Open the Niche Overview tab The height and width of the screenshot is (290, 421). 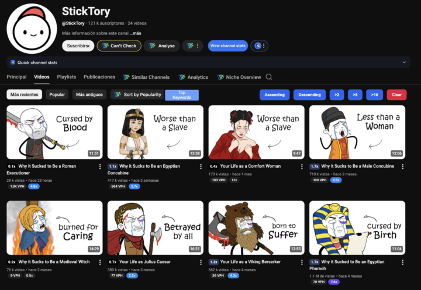(239, 77)
